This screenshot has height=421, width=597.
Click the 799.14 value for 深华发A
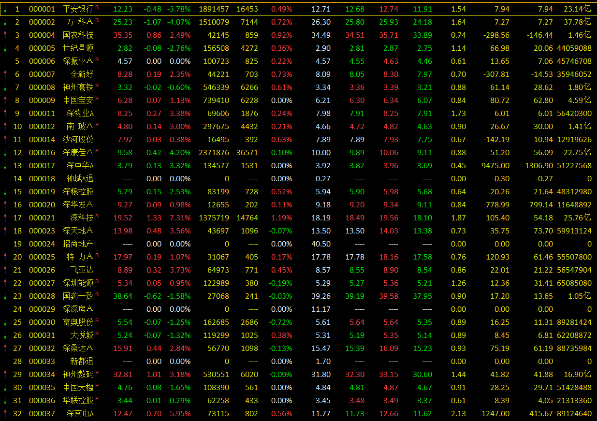(541, 204)
